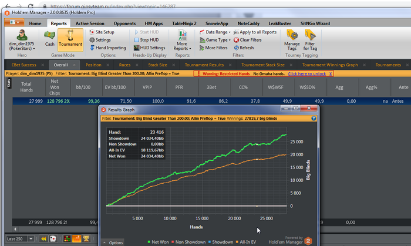Open the Home ribbon tab
The width and height of the screenshot is (411, 246).
[x=35, y=23]
